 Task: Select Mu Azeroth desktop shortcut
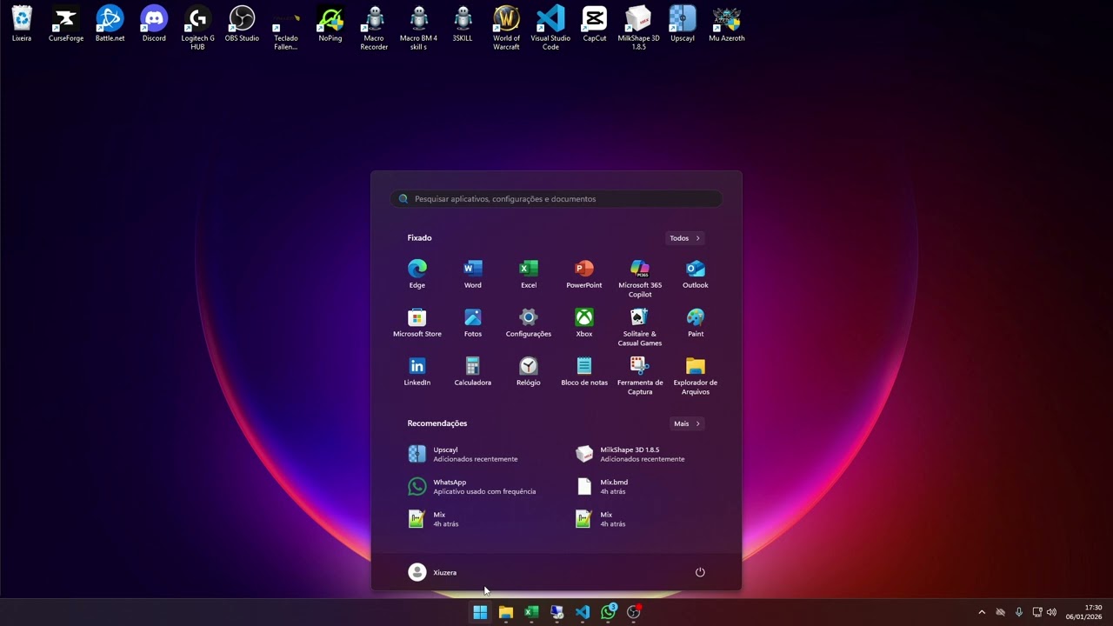727,24
